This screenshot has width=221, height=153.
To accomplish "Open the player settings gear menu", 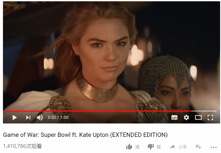I will pyautogui.click(x=186, y=117).
